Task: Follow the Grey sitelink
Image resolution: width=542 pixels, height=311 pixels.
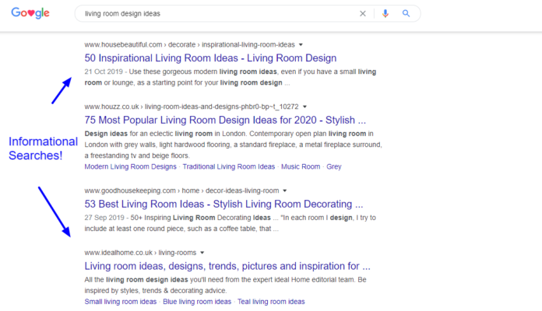Action: [334, 166]
